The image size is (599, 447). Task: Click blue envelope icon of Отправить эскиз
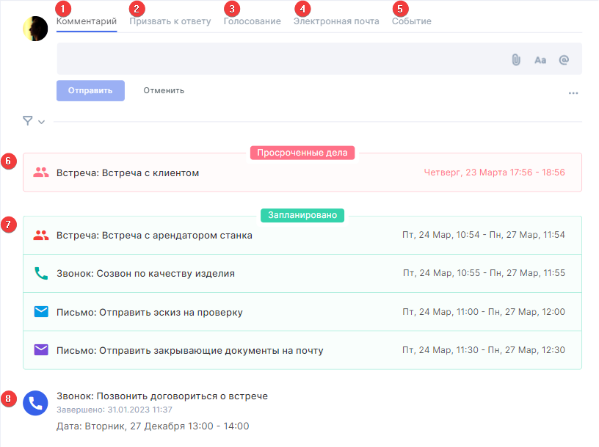[x=41, y=312]
